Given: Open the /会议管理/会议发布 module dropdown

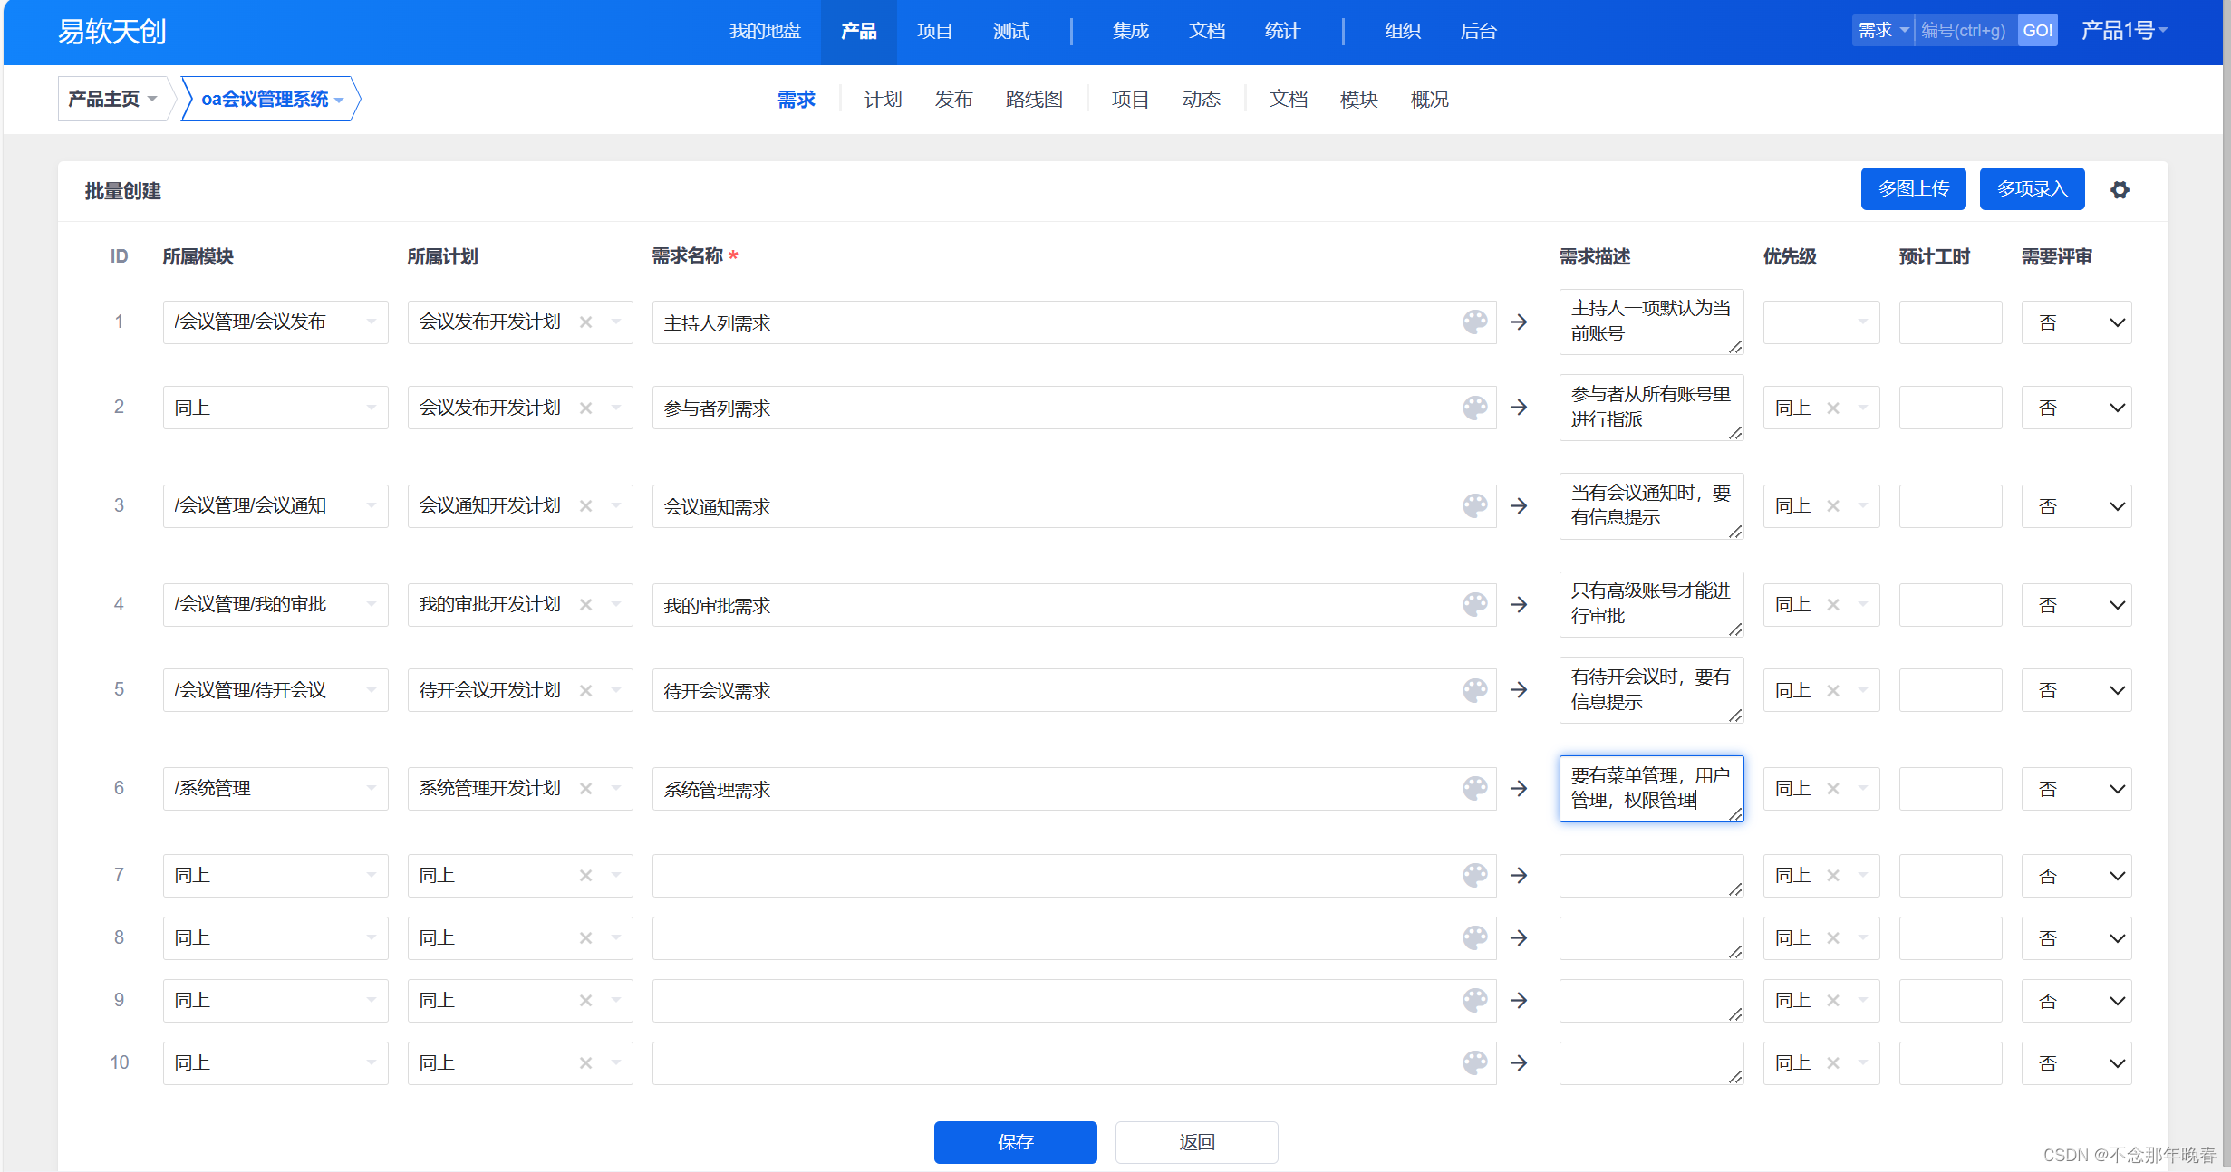Looking at the screenshot, I should coord(275,322).
